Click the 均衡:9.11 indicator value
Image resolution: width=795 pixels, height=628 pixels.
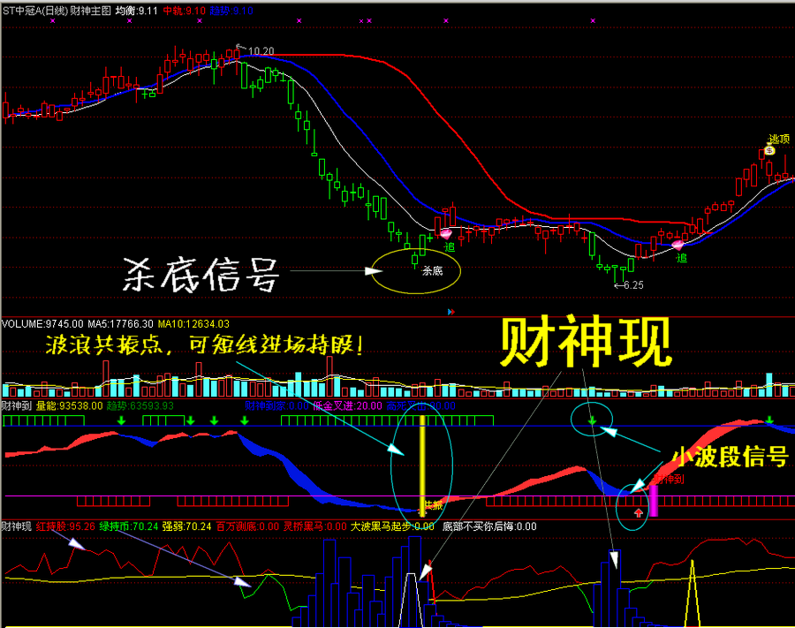[x=136, y=11]
